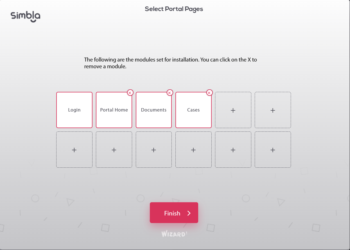350x250 pixels.
Task: Click the Select Portal Pages heading
Action: pos(174,9)
